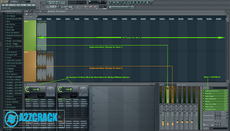Select 'Original' preset in first Gross Beat
The width and height of the screenshot is (230, 131).
29,100
